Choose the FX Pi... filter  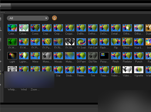[35, 42]
